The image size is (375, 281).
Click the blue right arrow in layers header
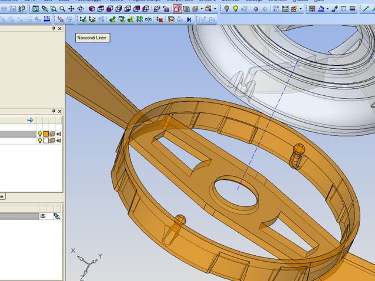coord(30,120)
